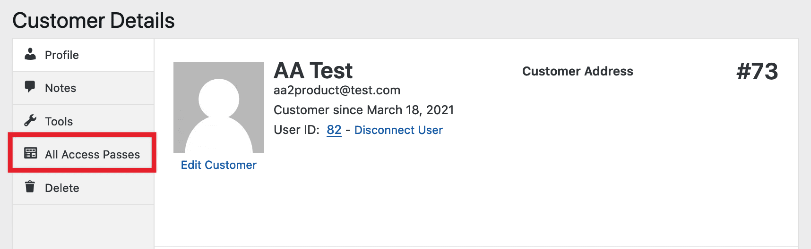The image size is (811, 249).
Task: Click the Customer Details page title
Action: pyautogui.click(x=94, y=21)
